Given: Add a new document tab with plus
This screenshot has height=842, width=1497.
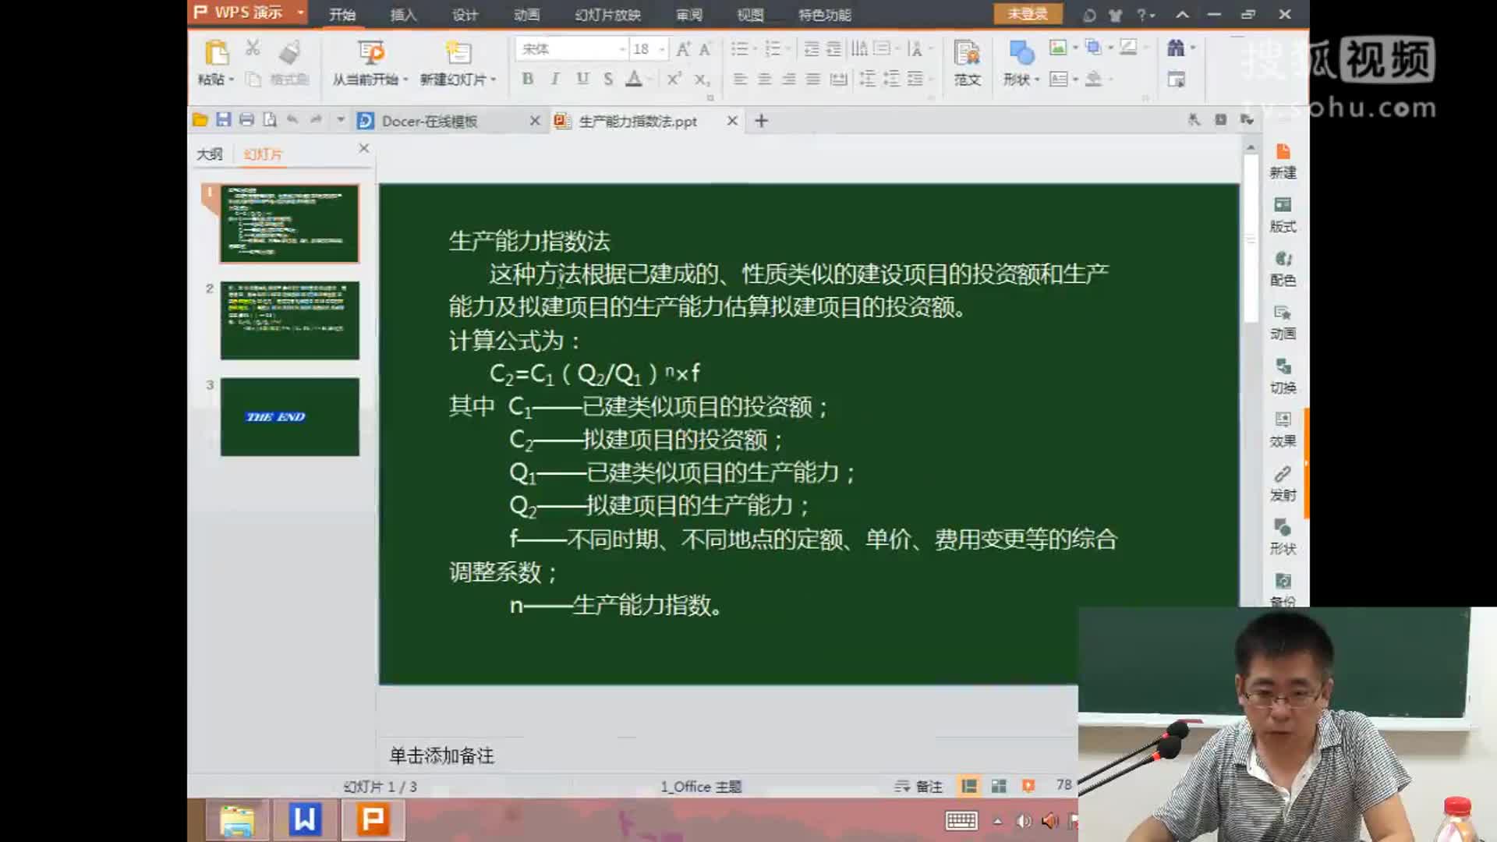Looking at the screenshot, I should [x=762, y=120].
